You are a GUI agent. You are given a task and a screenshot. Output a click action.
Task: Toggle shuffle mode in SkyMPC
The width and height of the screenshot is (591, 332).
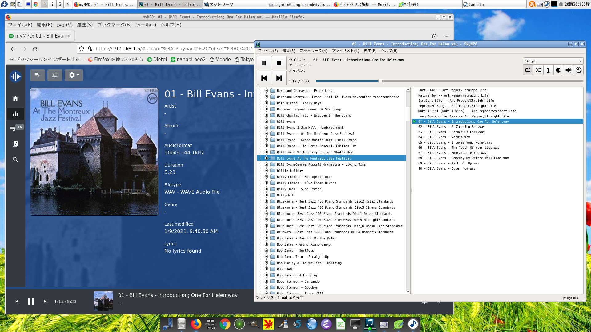[x=538, y=70]
